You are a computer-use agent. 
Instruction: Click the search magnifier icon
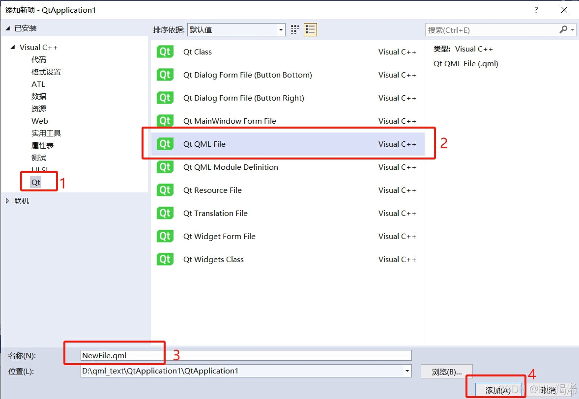(563, 30)
